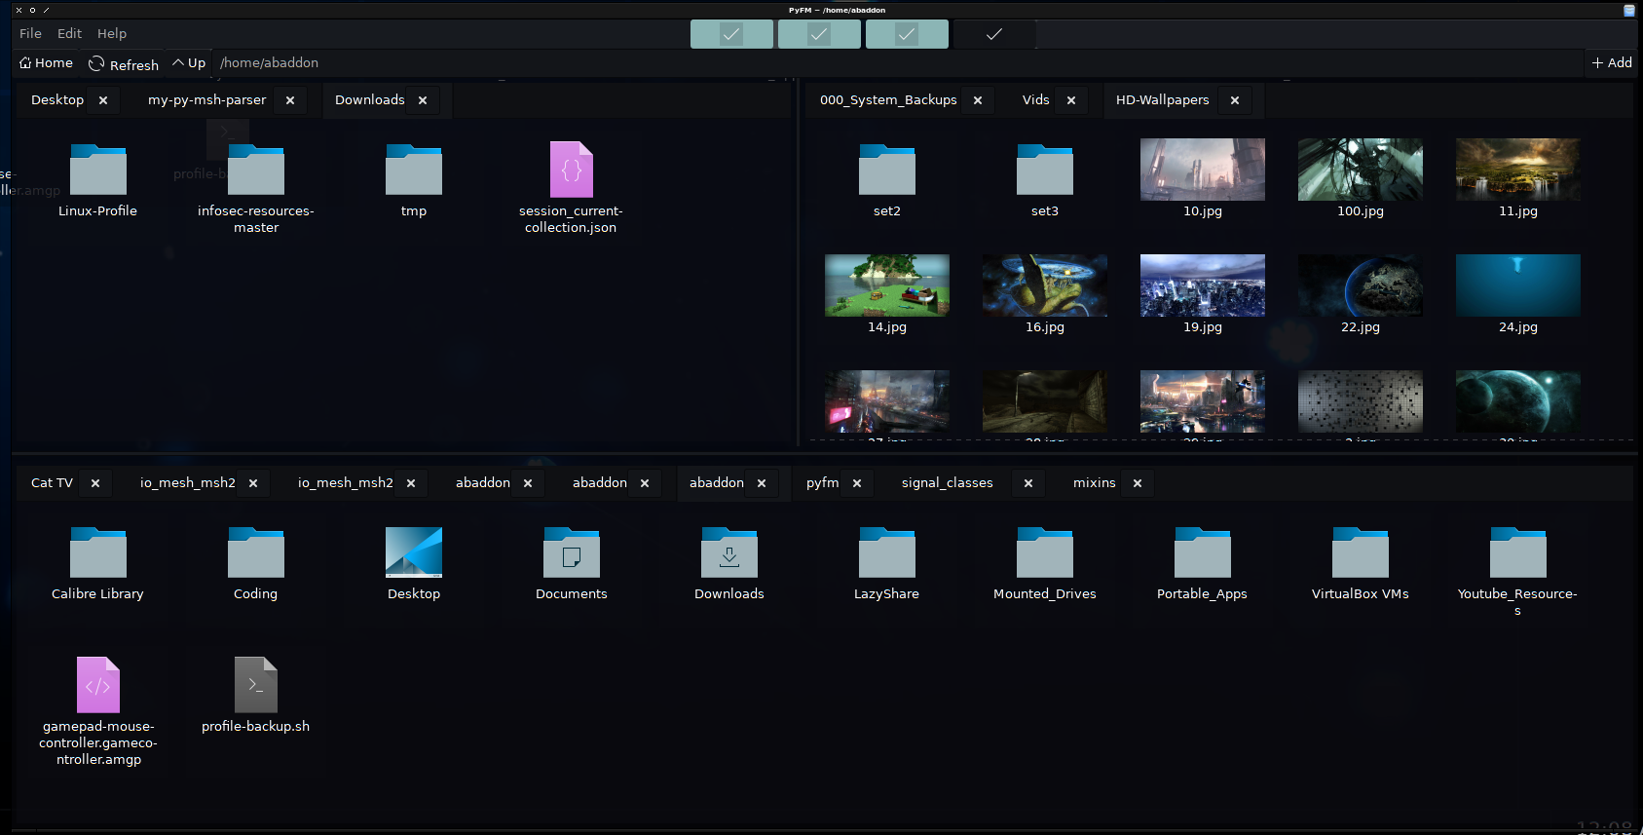The width and height of the screenshot is (1643, 835).
Task: Select the 14.jpg wallpaper thumbnail
Action: tap(887, 285)
